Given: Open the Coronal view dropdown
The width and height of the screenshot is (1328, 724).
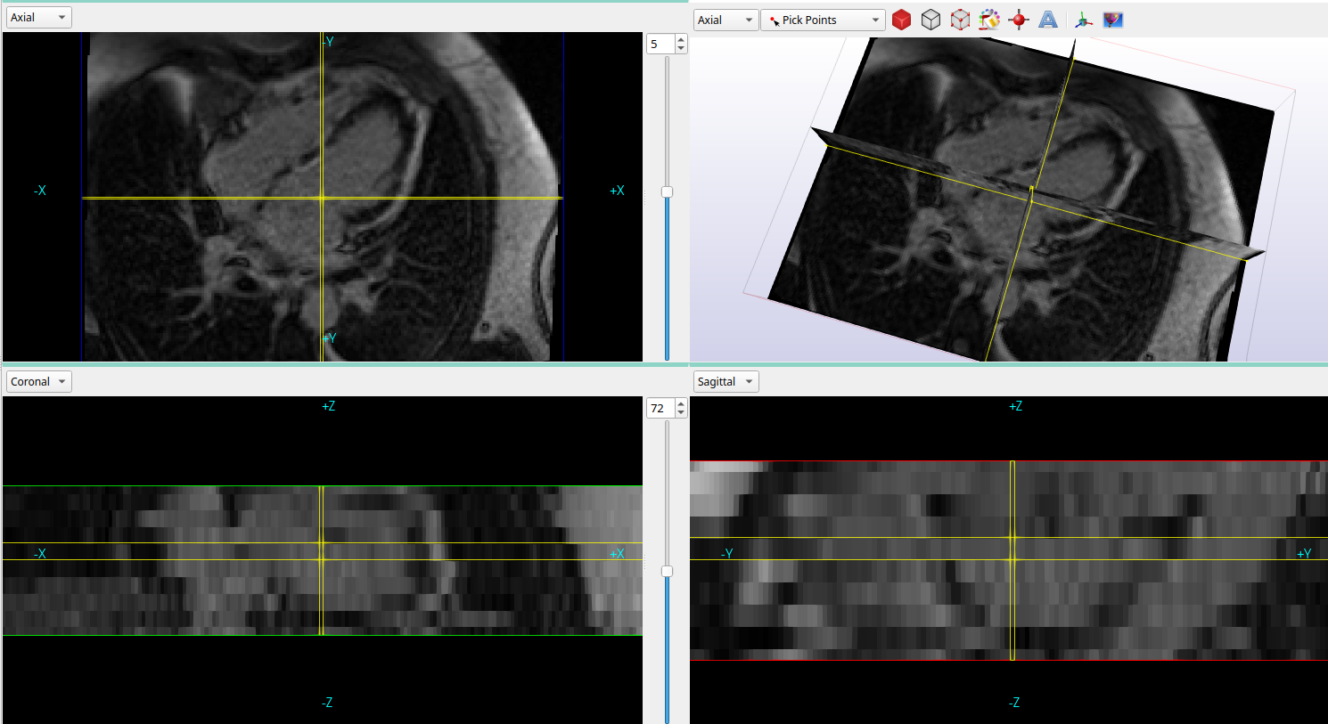Looking at the screenshot, I should 38,382.
